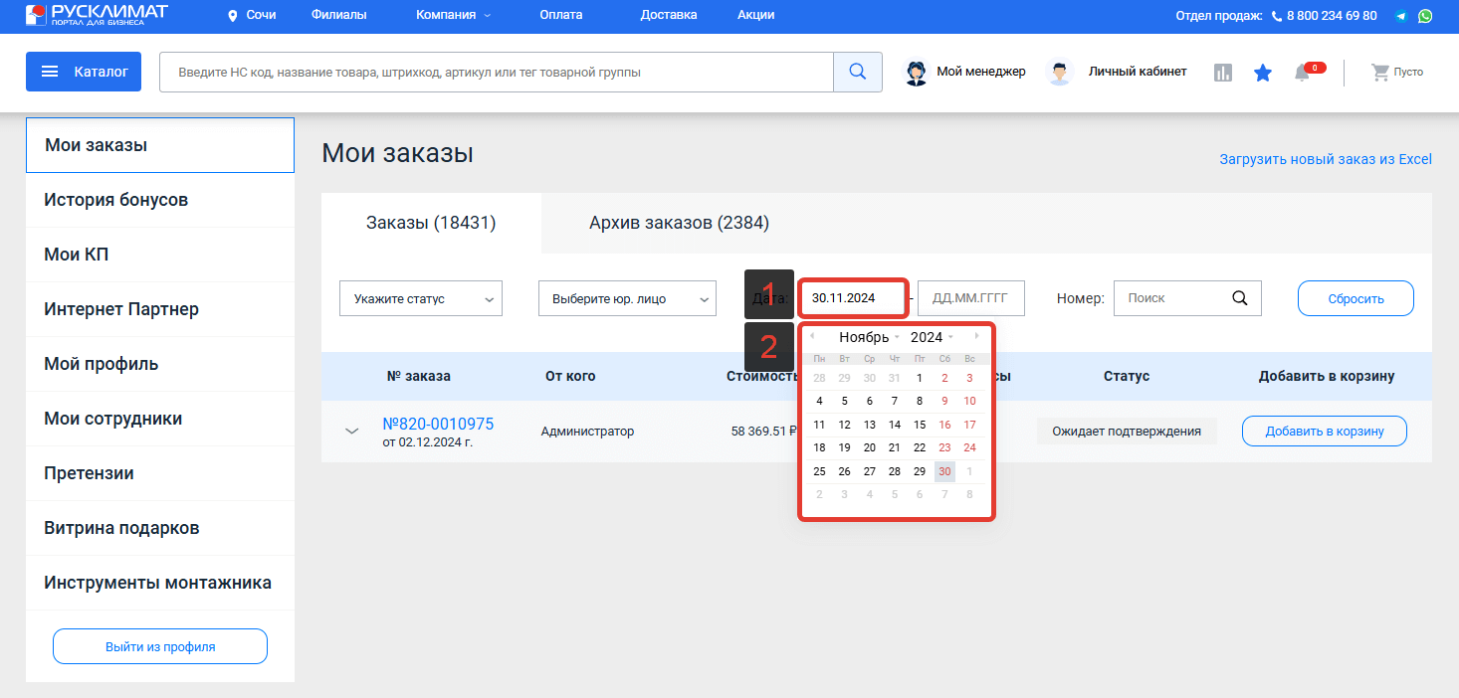Open favorites star icon

click(1263, 73)
